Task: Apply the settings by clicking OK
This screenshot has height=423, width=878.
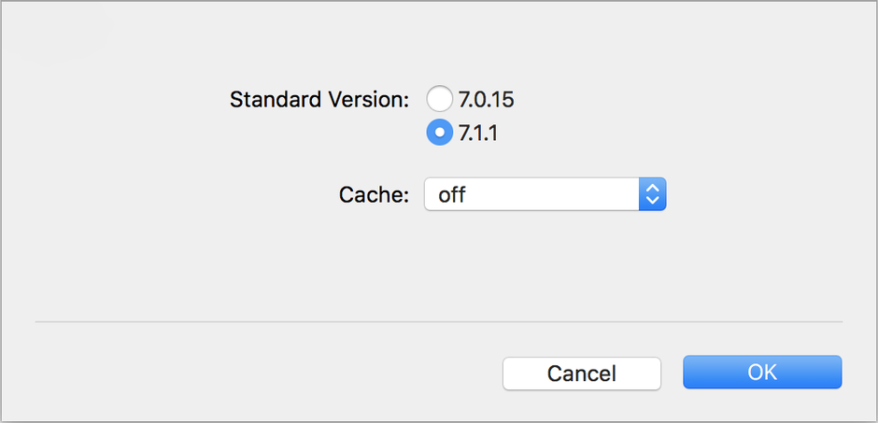Action: 762,373
